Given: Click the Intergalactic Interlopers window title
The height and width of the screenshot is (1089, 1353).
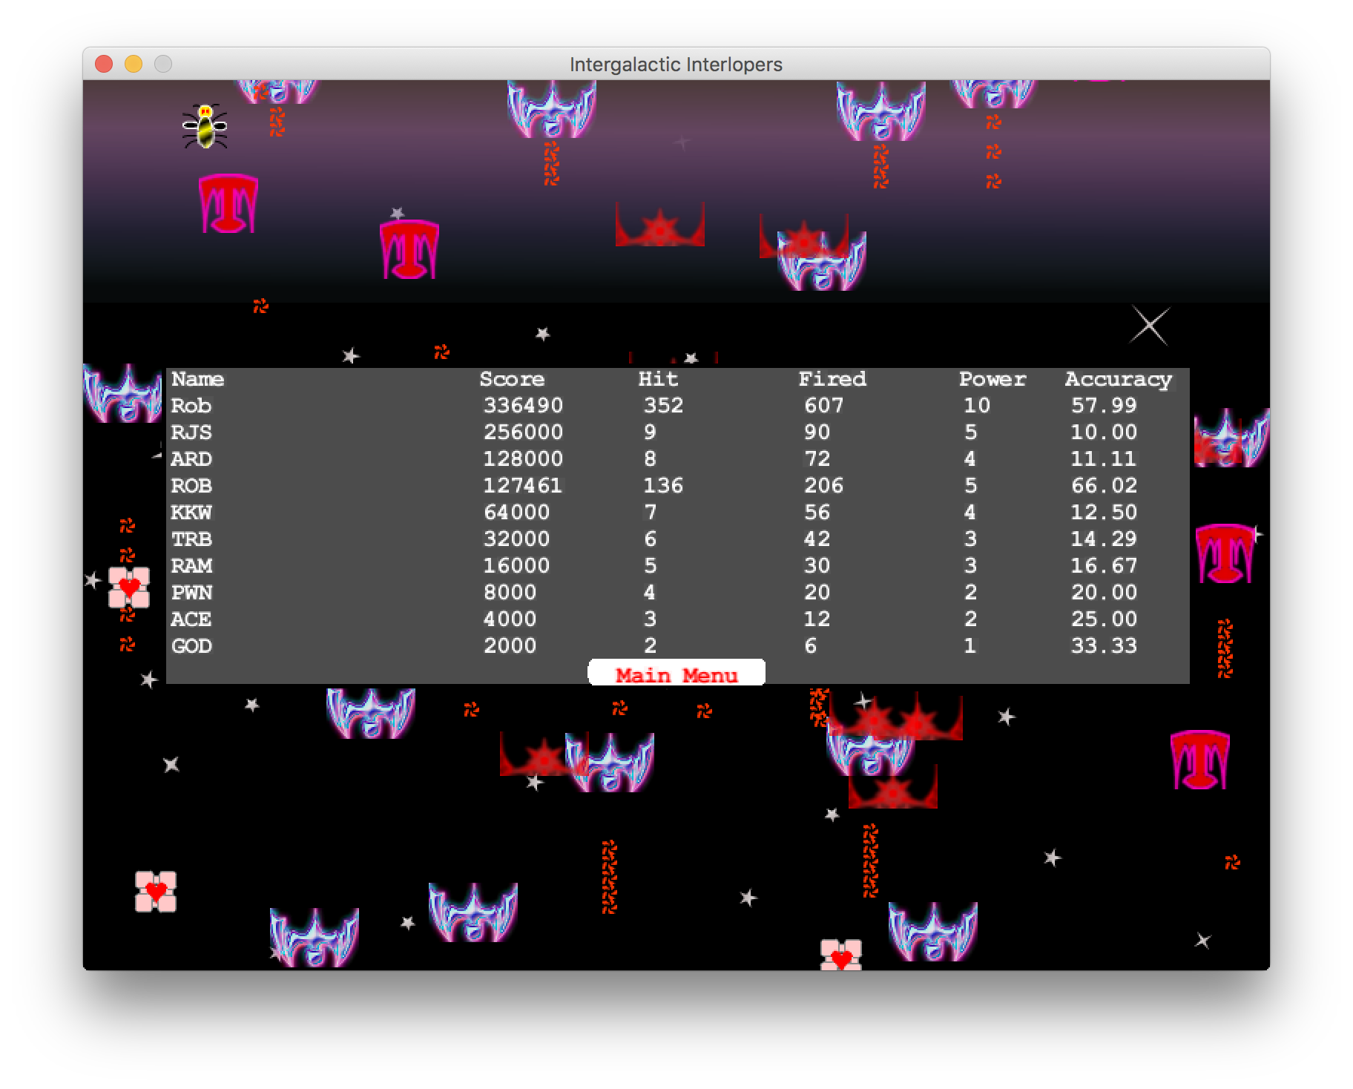Looking at the screenshot, I should [x=676, y=65].
